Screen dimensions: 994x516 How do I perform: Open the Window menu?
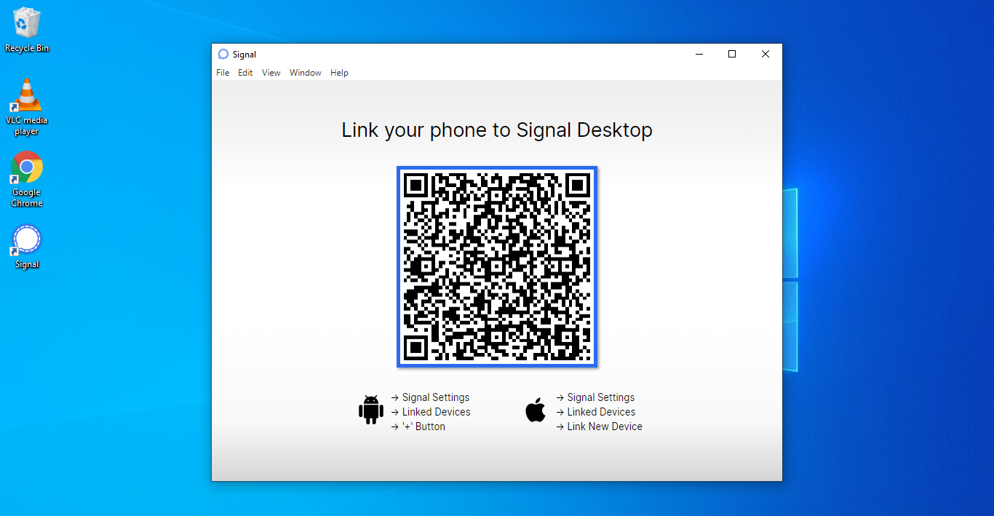click(x=306, y=73)
